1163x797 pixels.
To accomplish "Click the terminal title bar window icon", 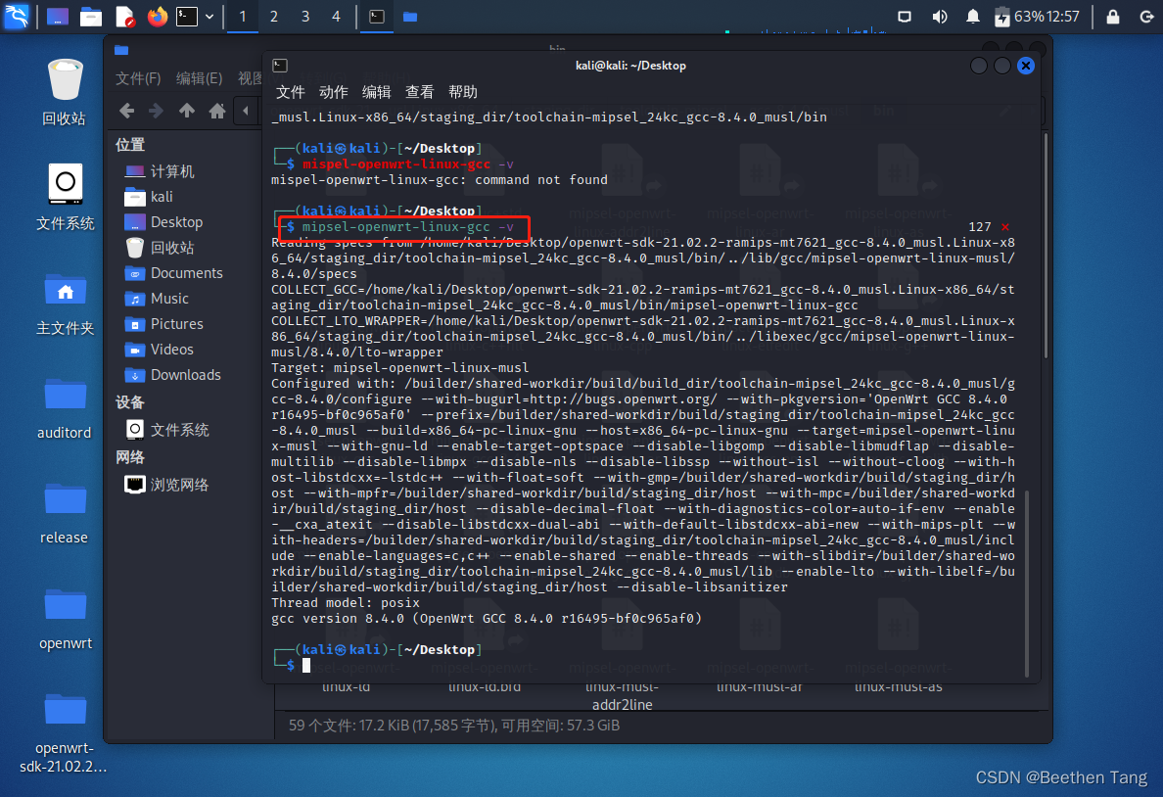I will point(280,66).
